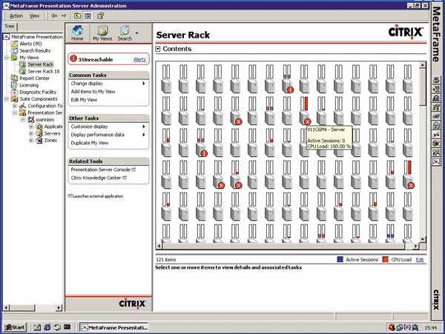
Task: Click the red CPU Load legend swatch
Action: (x=385, y=259)
